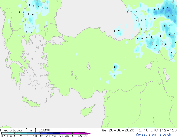Click the date 26-08-2026 in the footer
177x137 pixels.
[121, 130]
